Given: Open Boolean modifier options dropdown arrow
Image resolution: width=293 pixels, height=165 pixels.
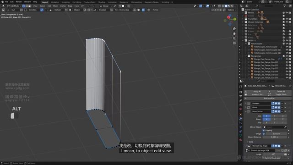Looking at the screenshot, I should coord(282,104).
